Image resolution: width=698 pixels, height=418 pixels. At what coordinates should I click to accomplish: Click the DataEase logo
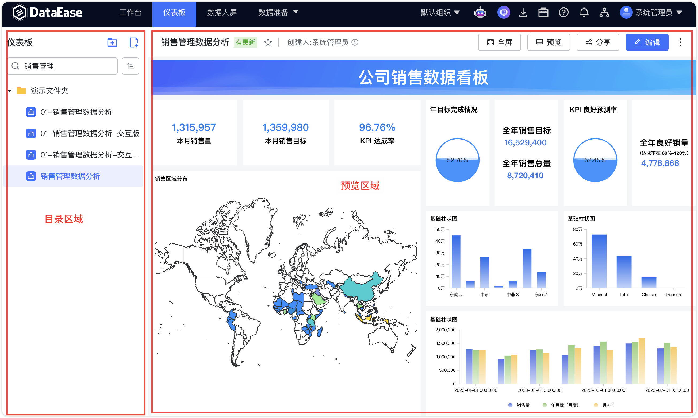tap(47, 12)
